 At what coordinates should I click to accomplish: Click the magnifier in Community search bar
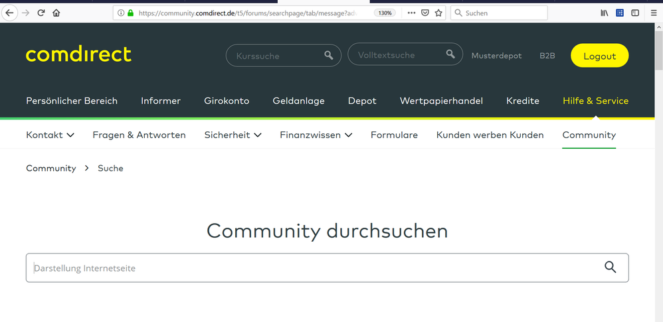click(610, 268)
